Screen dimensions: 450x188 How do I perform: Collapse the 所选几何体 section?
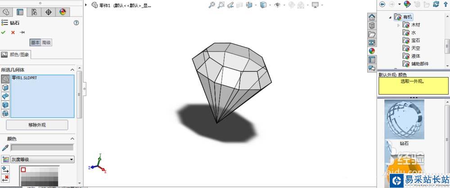[x=72, y=70]
